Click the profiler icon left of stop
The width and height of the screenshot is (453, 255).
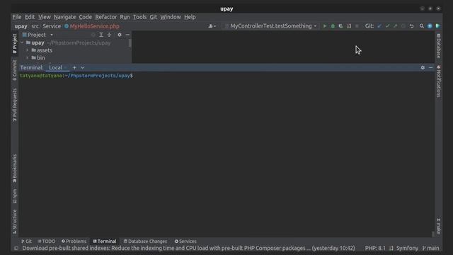click(349, 26)
